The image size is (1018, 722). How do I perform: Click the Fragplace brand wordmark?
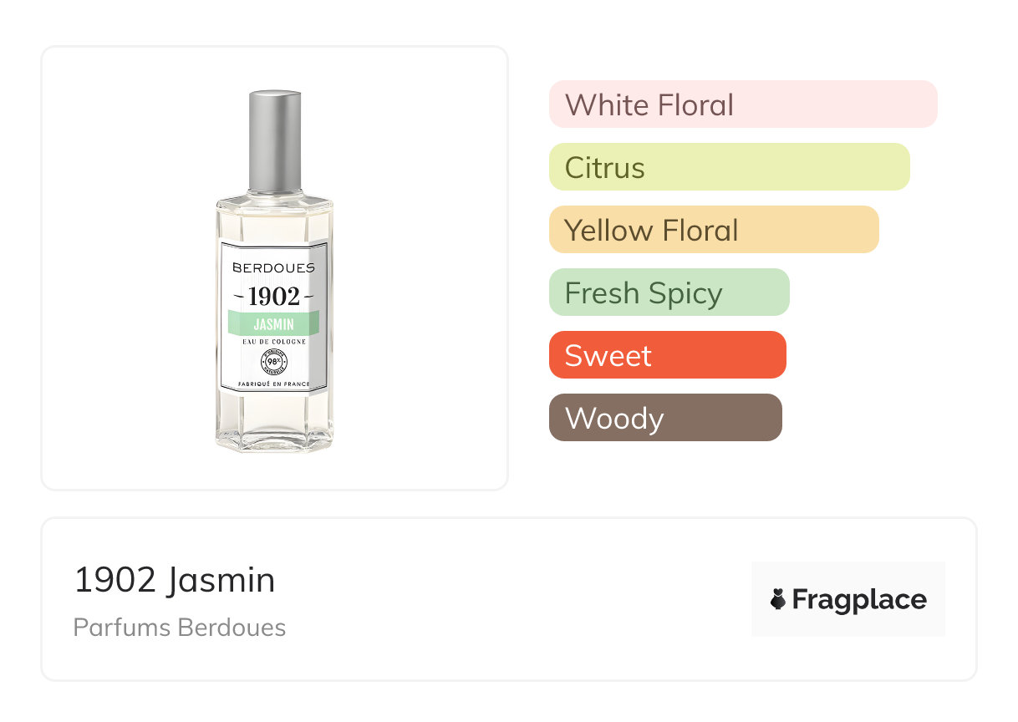[859, 599]
